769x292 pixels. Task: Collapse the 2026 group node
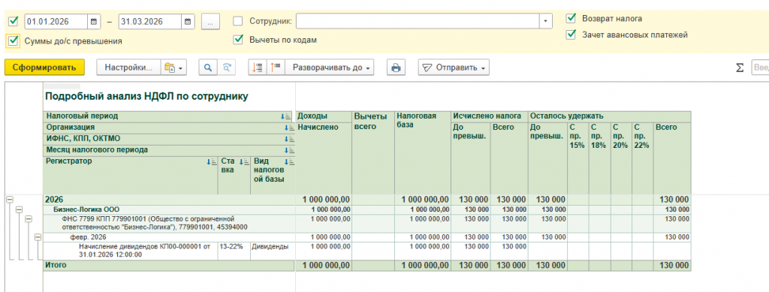(x=9, y=200)
